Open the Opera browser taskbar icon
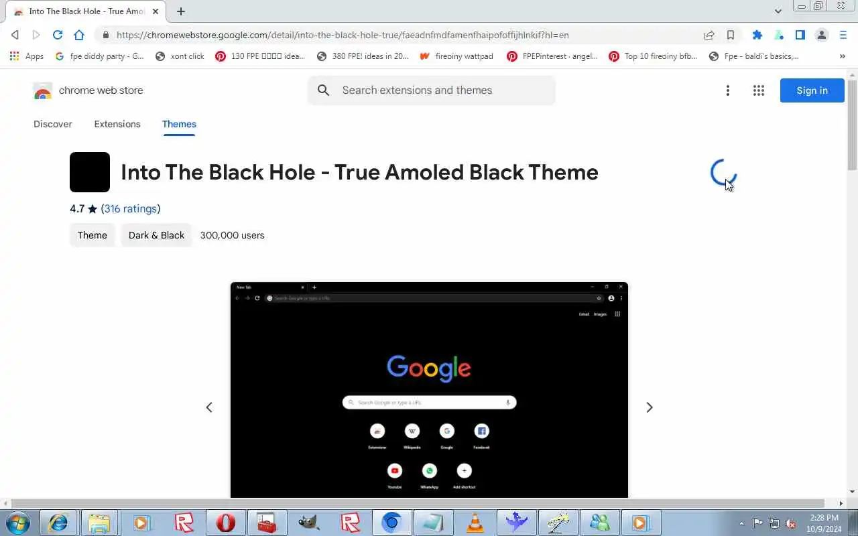The height and width of the screenshot is (536, 858). tap(225, 522)
